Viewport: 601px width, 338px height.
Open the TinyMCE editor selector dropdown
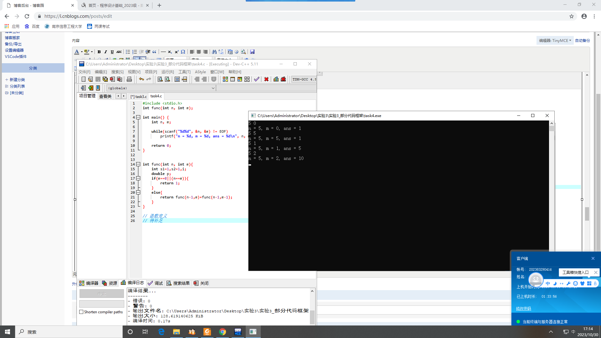(555, 40)
